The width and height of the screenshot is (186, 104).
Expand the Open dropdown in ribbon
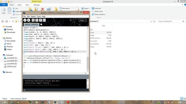tap(85, 8)
